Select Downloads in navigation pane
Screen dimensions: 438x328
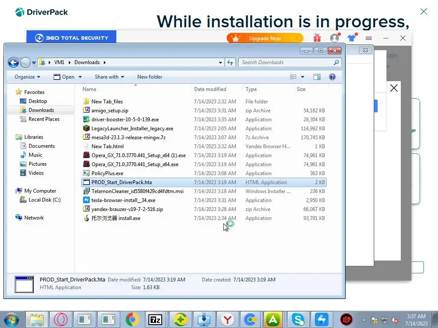click(x=41, y=110)
